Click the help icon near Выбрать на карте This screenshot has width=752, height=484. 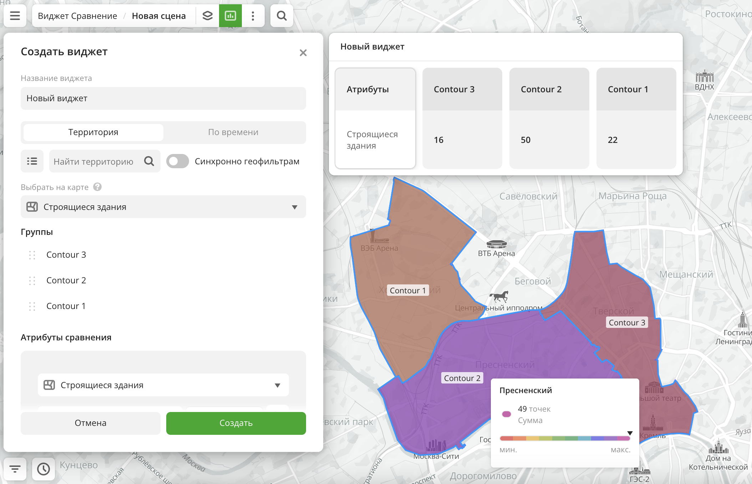97,187
